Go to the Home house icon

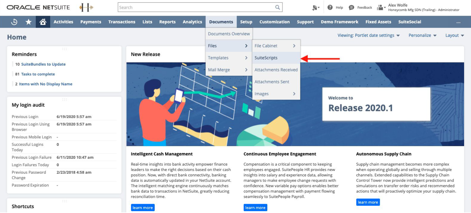tap(43, 22)
